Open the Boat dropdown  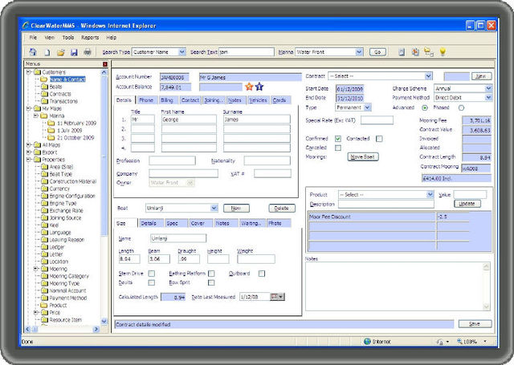[x=214, y=208]
